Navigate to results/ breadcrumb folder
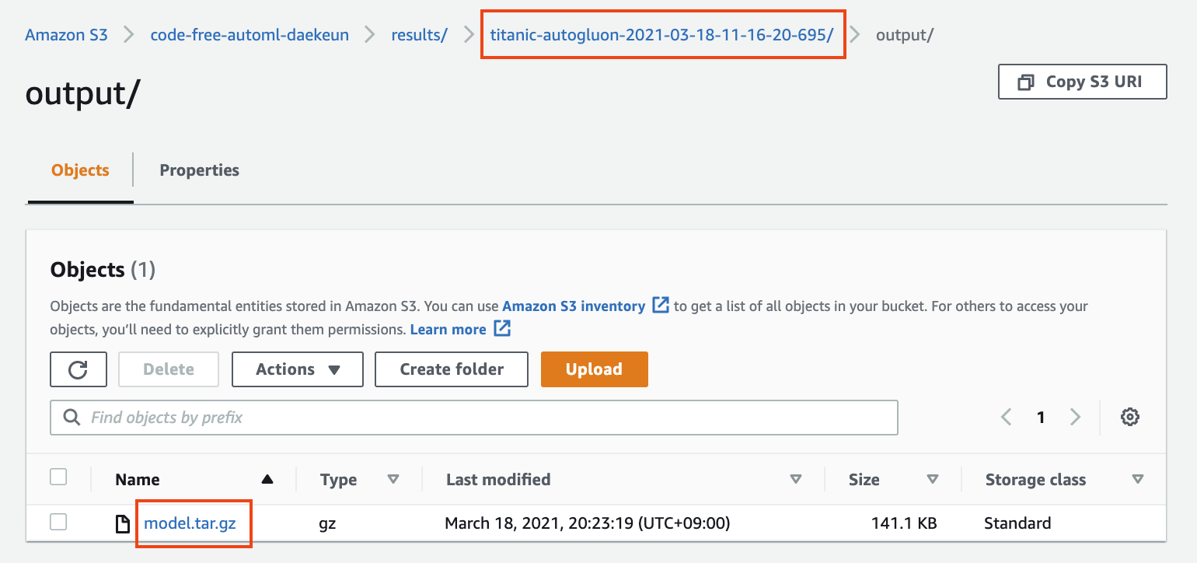This screenshot has height=563, width=1197. coord(419,35)
